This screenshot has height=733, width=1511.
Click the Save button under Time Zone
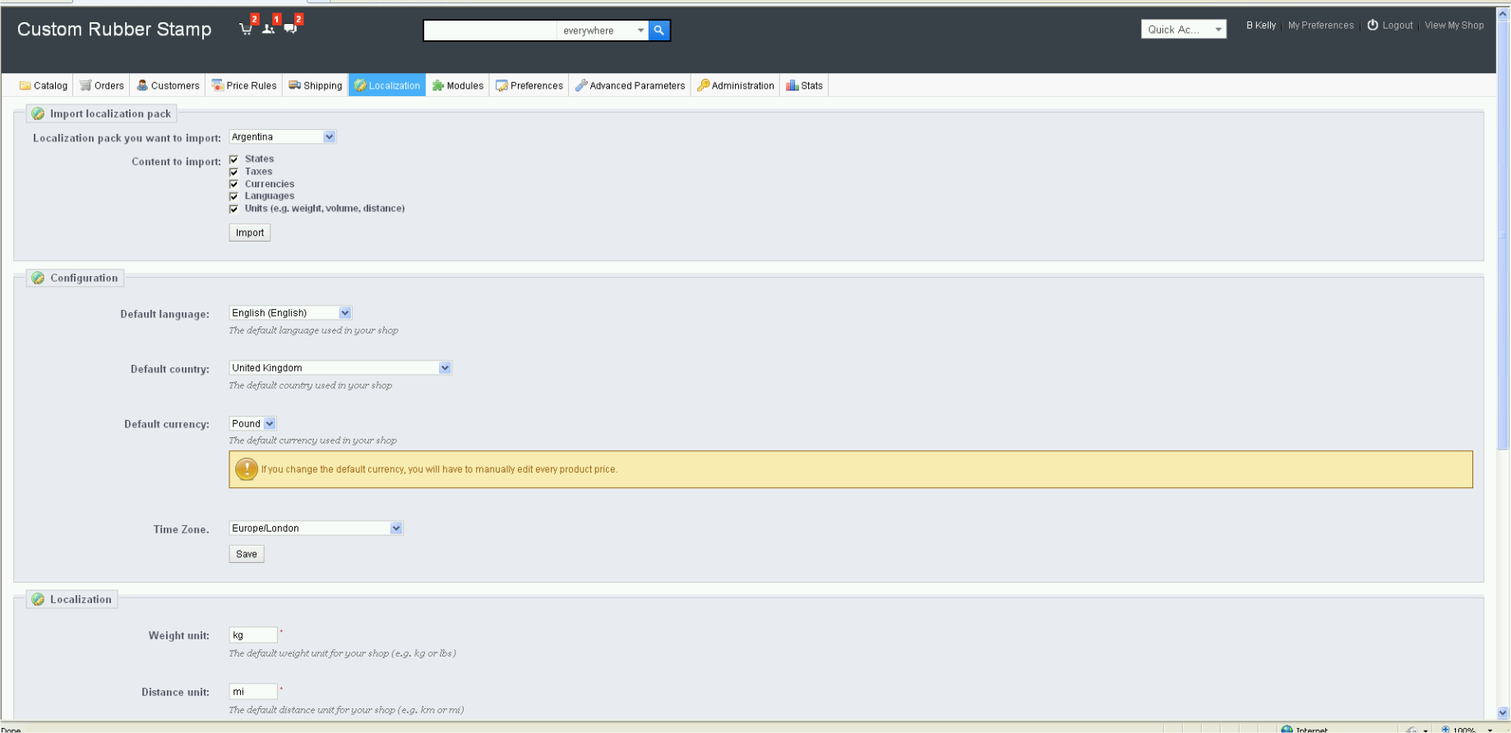(247, 555)
